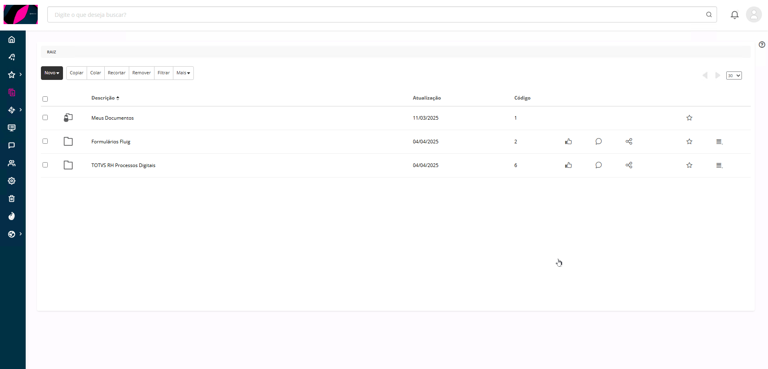The height and width of the screenshot is (369, 768).
Task: Like the Formulários Fluig folder
Action: click(569, 141)
